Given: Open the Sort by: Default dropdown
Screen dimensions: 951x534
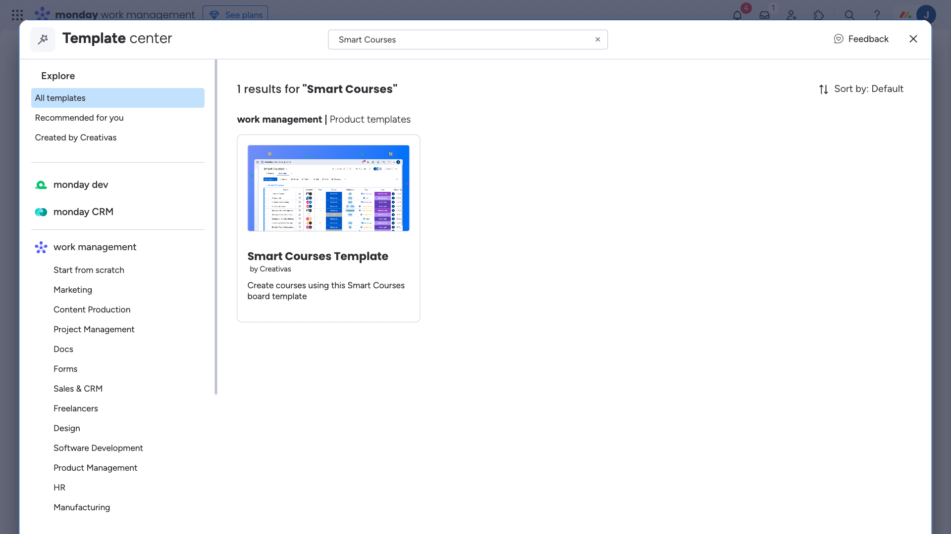Looking at the screenshot, I should [x=861, y=89].
